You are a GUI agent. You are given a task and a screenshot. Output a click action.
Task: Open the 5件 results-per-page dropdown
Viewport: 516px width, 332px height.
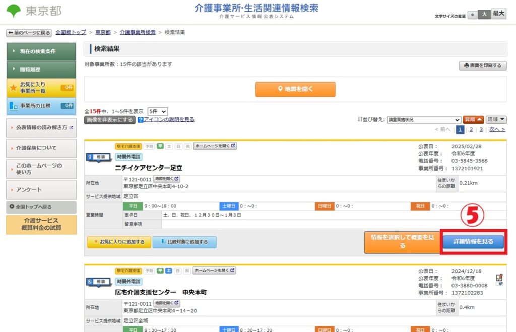pos(158,111)
